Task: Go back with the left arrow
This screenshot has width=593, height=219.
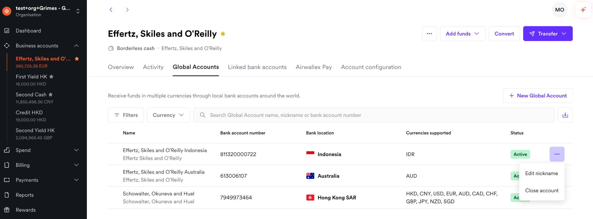Action: pyautogui.click(x=111, y=10)
